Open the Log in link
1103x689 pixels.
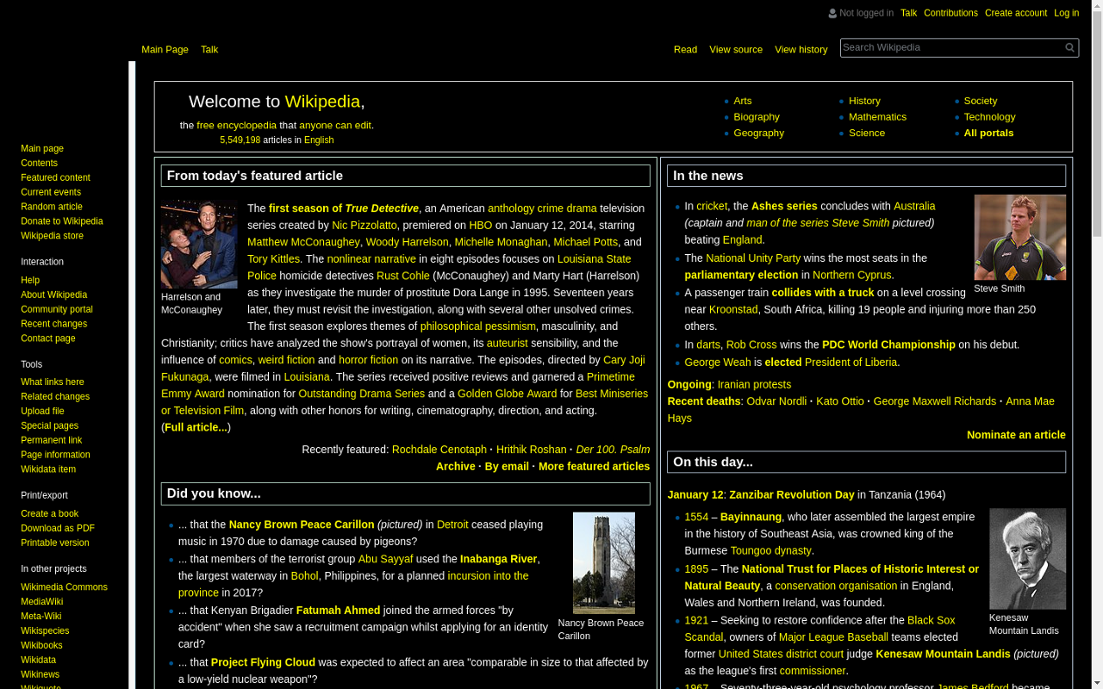point(1066,13)
